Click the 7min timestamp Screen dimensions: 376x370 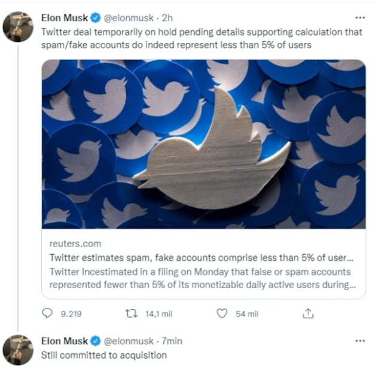(172, 341)
